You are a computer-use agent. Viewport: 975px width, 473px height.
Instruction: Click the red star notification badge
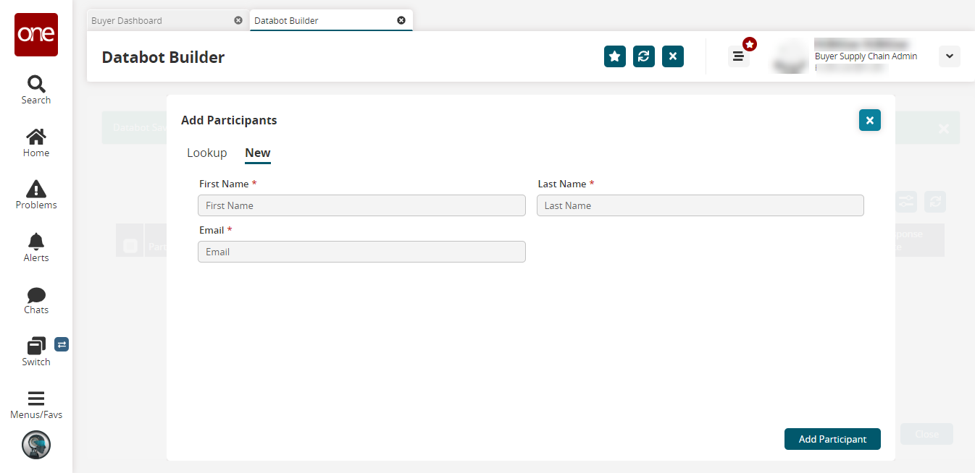[x=750, y=45]
